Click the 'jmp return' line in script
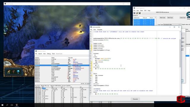The width and height of the screenshot is (190, 107). click(99, 62)
